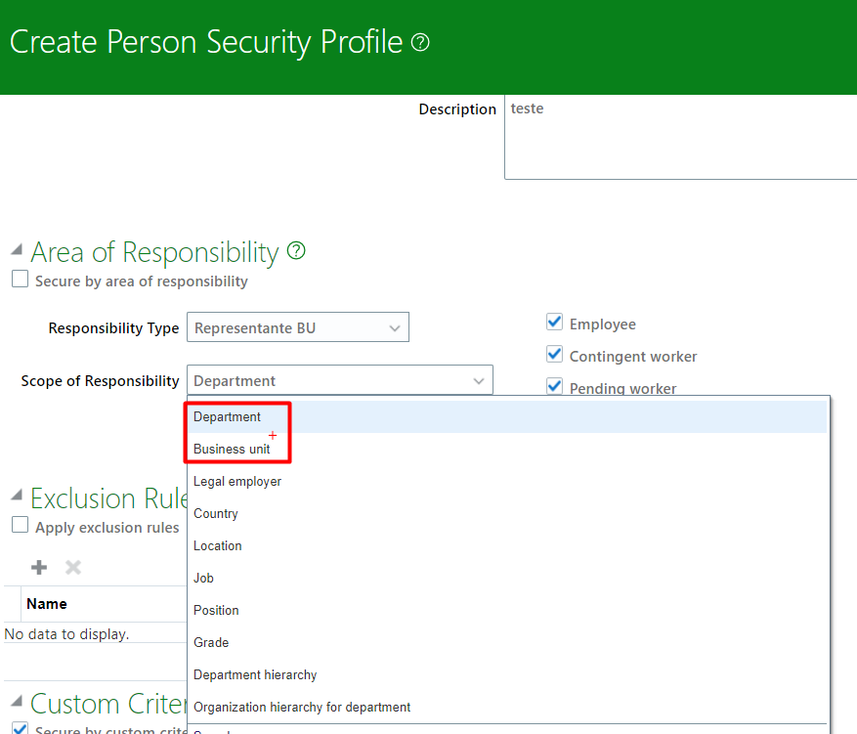Open help for Create Person Security Profile

point(419,42)
